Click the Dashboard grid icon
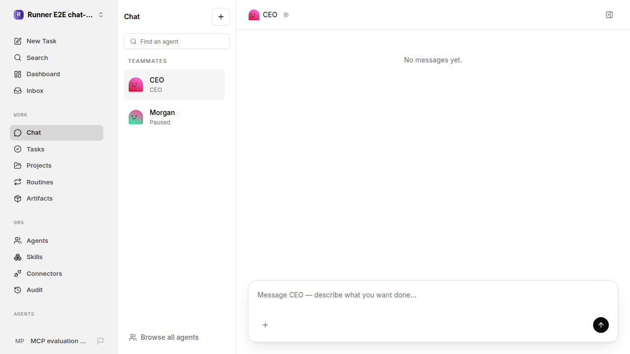 18,74
